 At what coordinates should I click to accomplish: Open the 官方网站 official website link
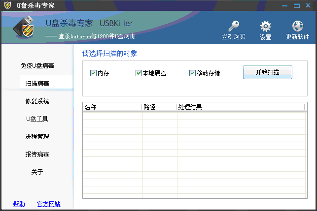(x=48, y=204)
